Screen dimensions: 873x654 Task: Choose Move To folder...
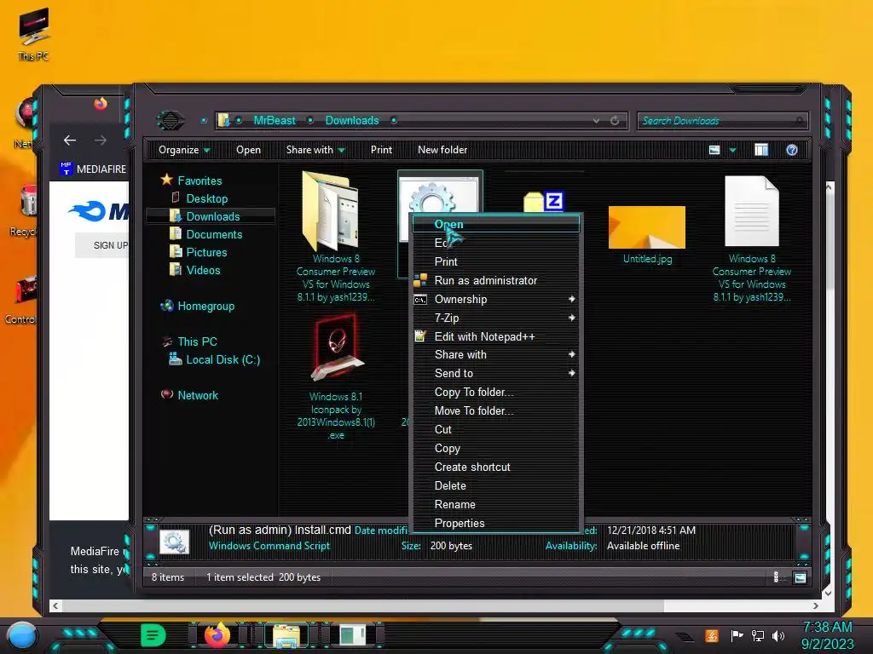[x=495, y=411]
